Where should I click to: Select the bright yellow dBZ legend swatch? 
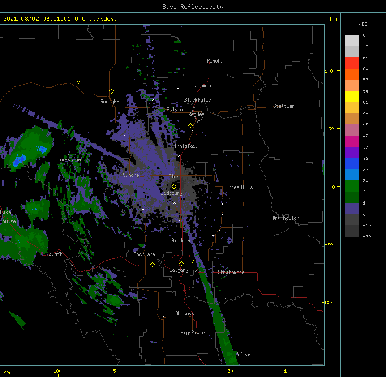pos(352,96)
